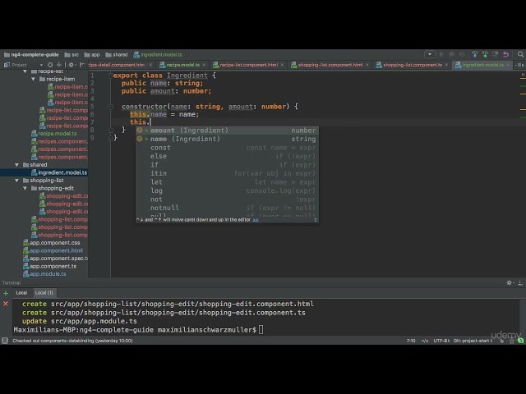The image size is (526, 394).
Task: Click the Debug bug icon in the toolbar
Action: [x=452, y=54]
